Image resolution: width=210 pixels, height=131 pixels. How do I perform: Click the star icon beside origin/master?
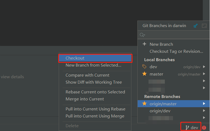(144, 104)
